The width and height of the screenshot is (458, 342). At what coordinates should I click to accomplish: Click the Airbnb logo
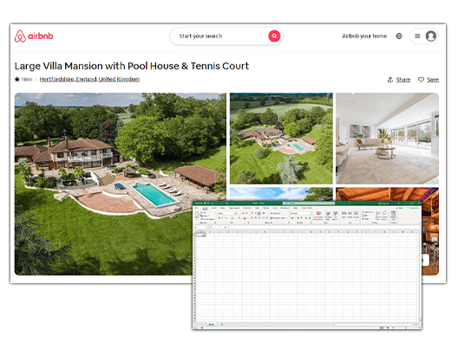pyautogui.click(x=34, y=36)
